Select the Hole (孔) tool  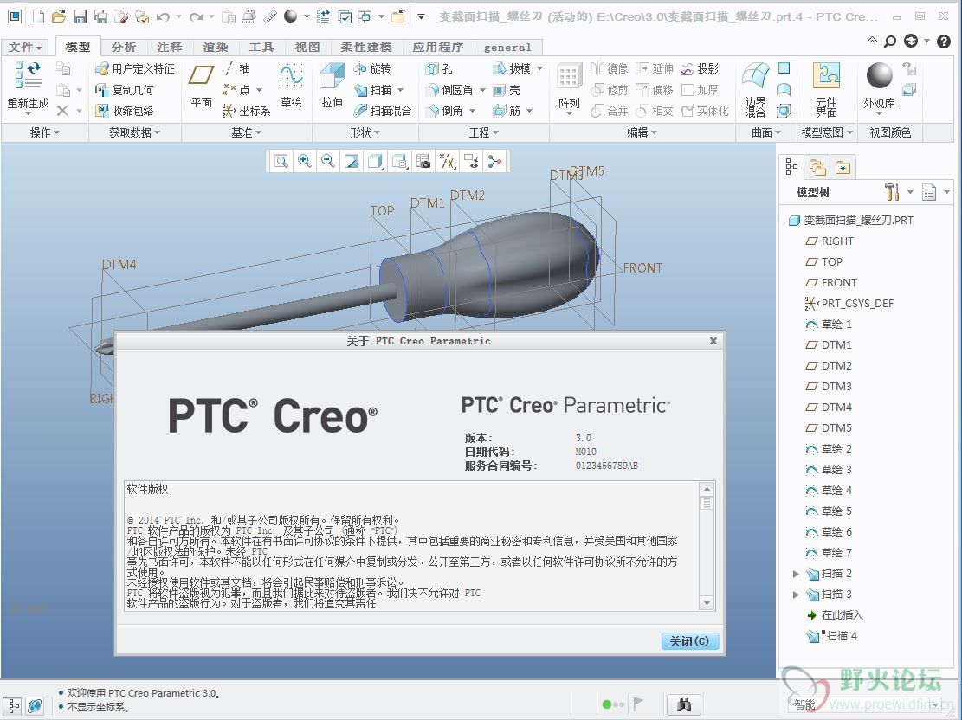pyautogui.click(x=439, y=68)
